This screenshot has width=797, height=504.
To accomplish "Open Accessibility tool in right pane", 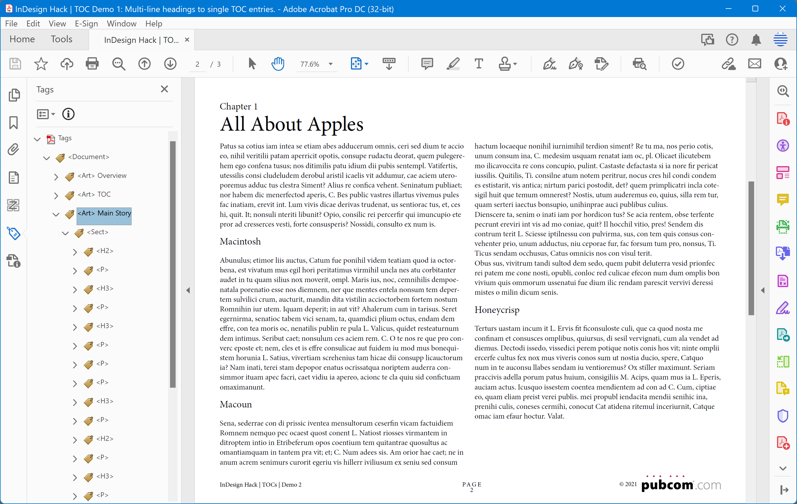I will click(x=783, y=146).
